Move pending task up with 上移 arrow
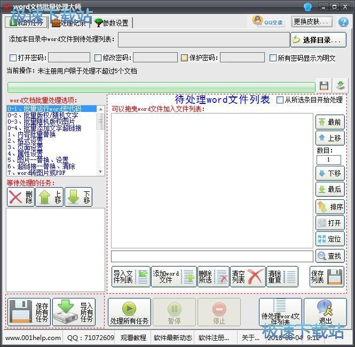 pos(50,197)
